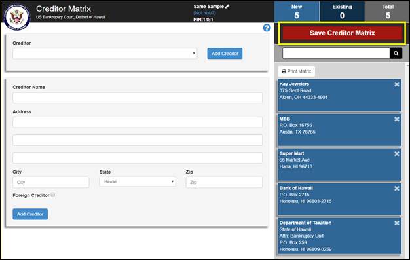Click the Print Matrix button
This screenshot has width=410, height=260.
click(x=297, y=71)
